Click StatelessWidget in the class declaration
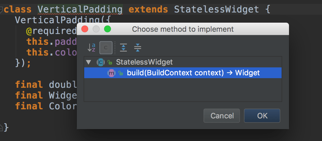 [x=216, y=9]
